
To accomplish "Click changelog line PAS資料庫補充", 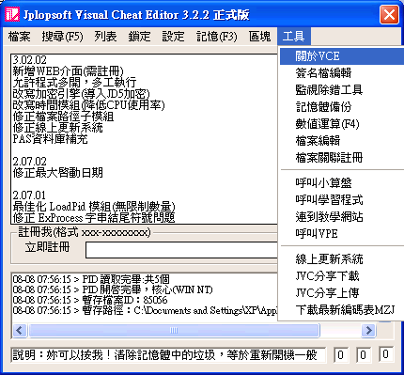I will click(x=50, y=139).
